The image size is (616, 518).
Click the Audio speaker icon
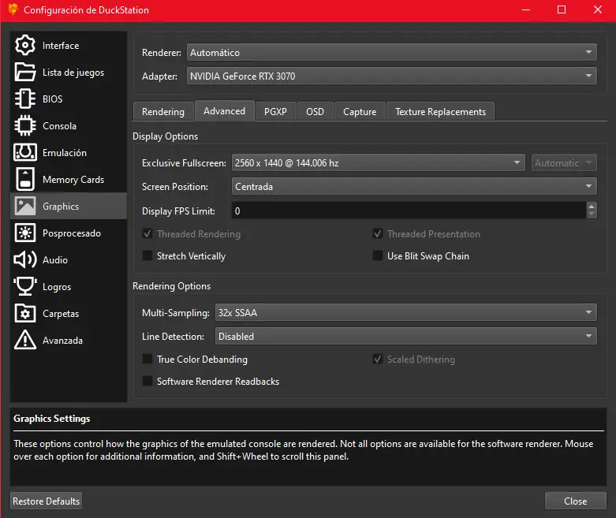24,259
